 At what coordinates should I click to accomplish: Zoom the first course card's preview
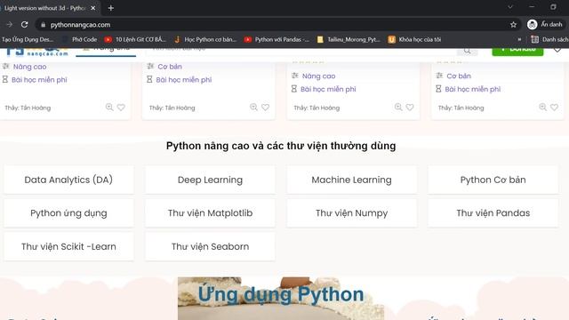(108, 107)
